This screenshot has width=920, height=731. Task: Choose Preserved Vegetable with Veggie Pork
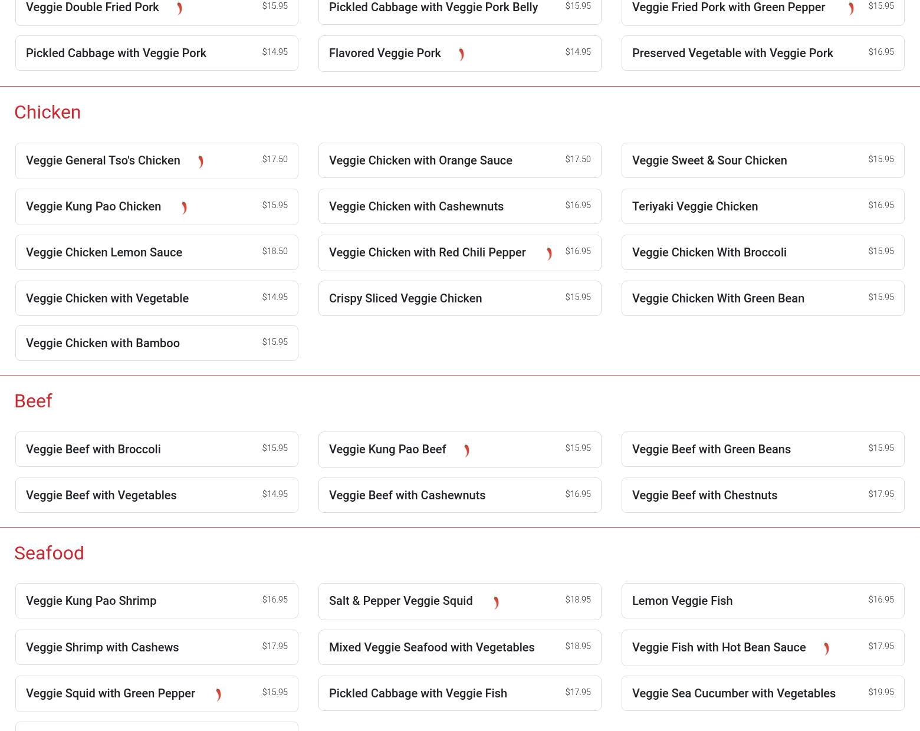(x=732, y=53)
